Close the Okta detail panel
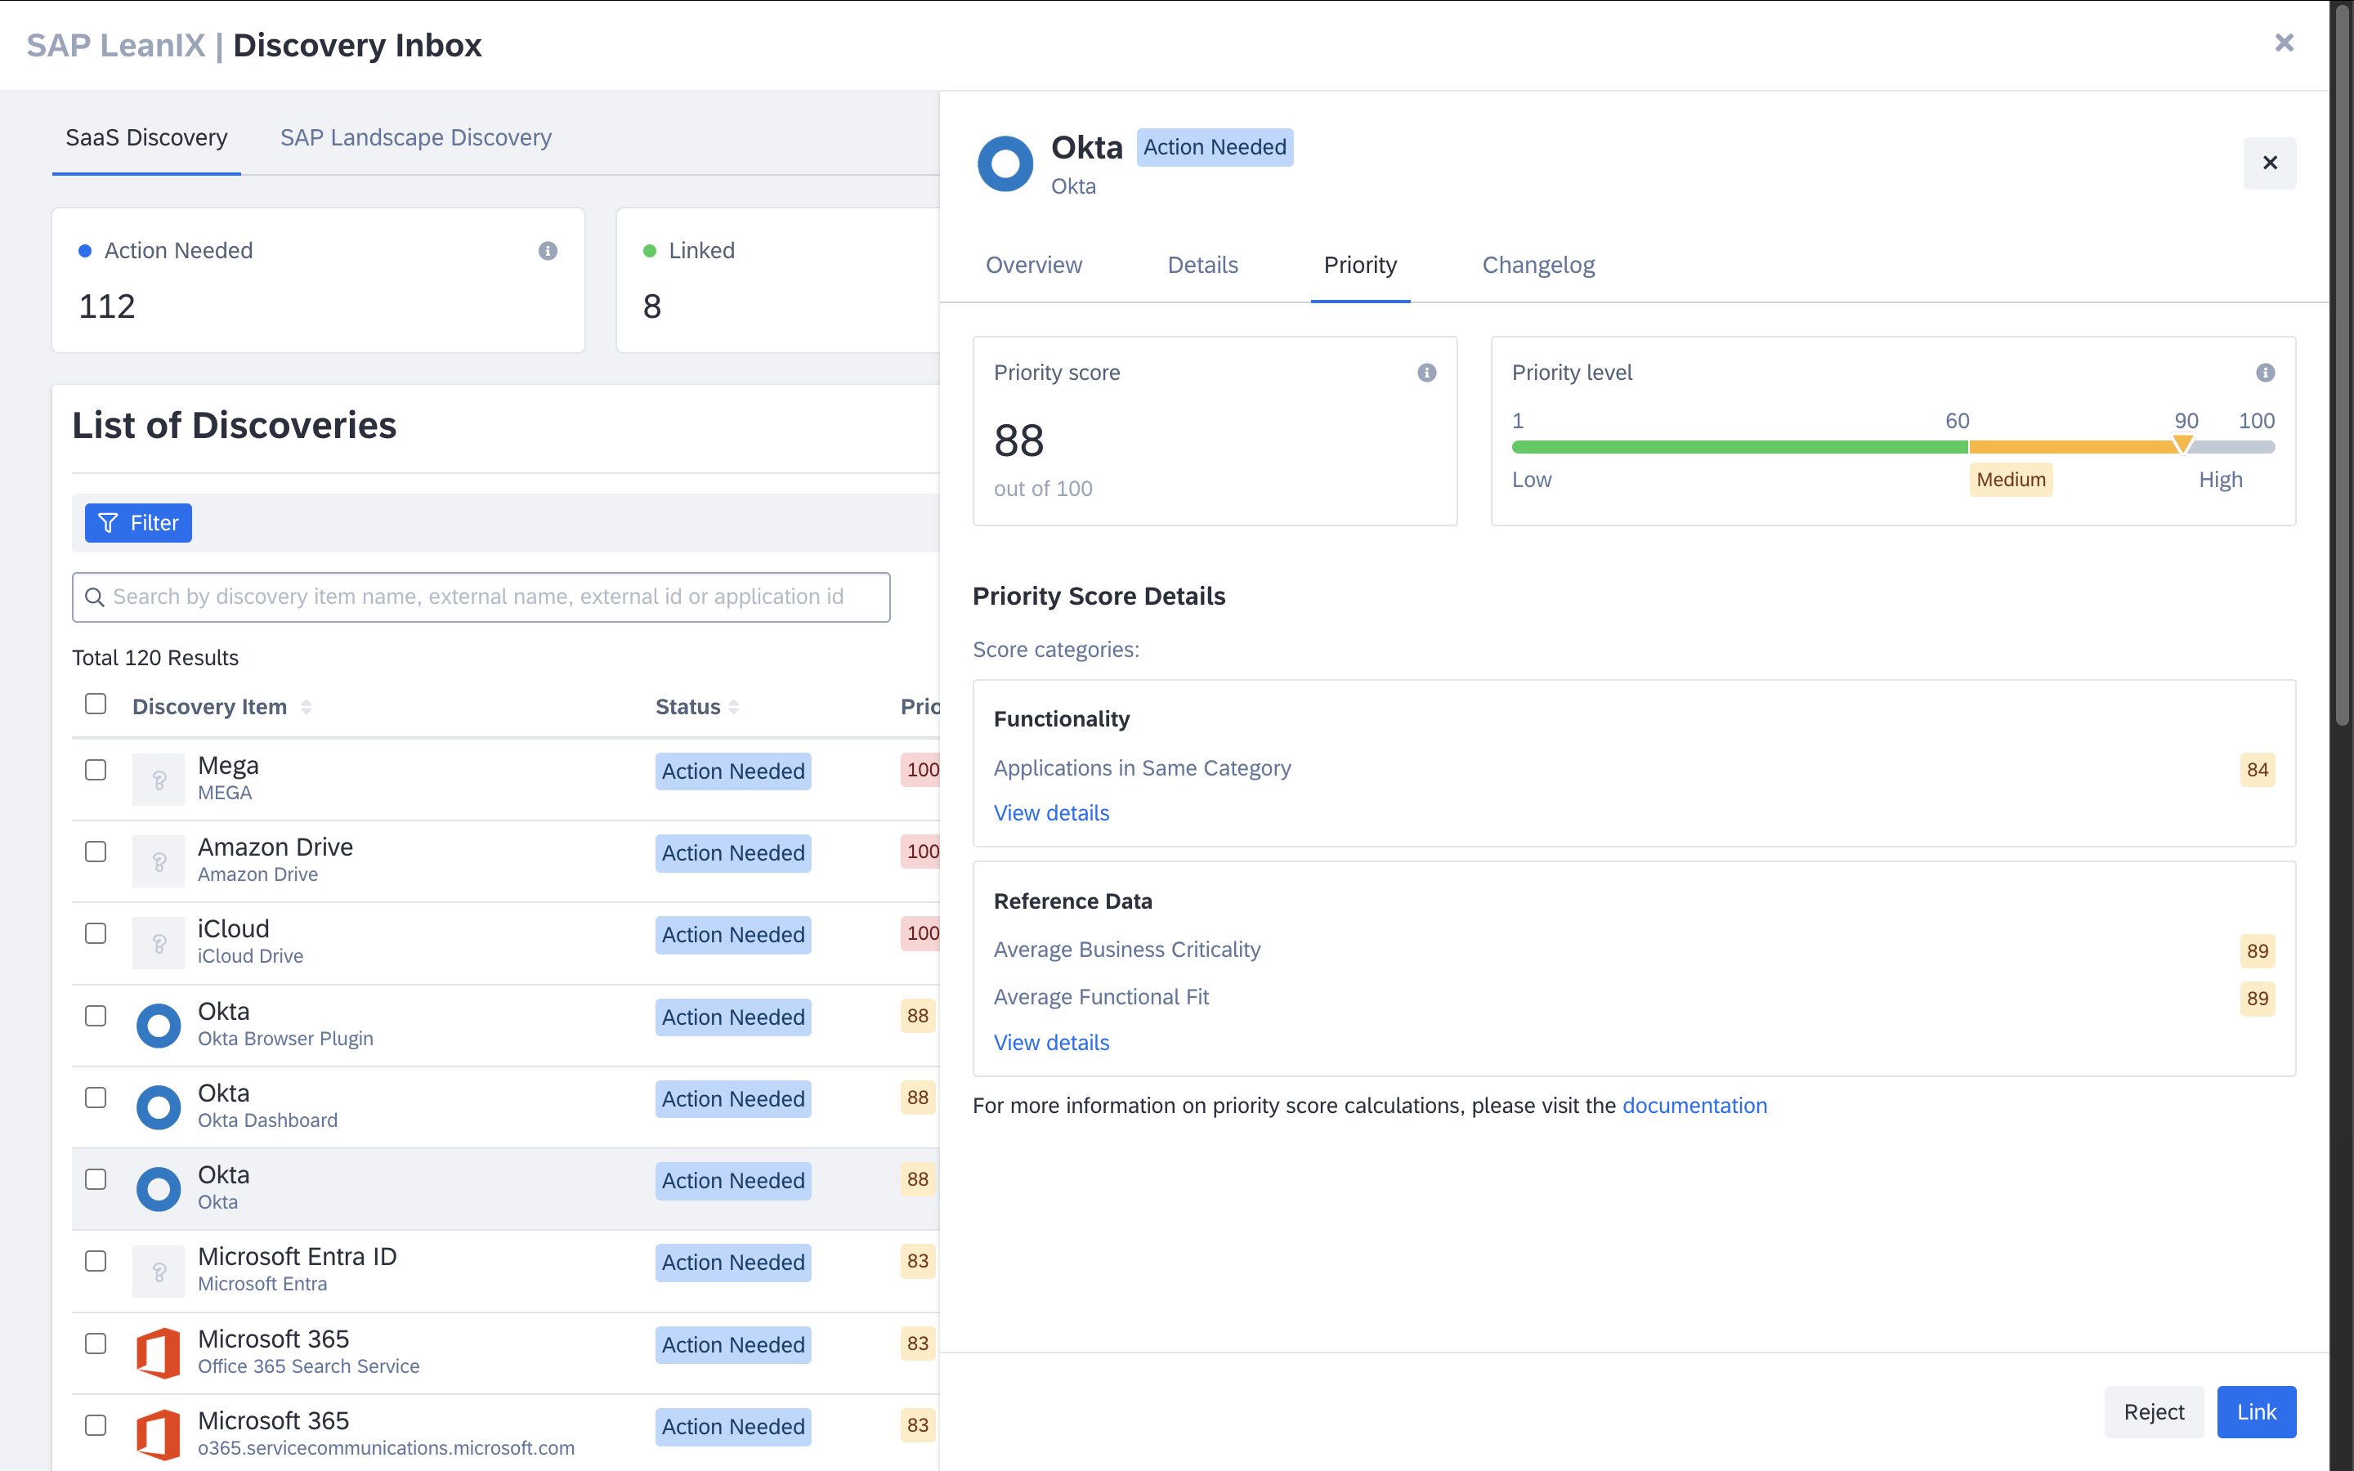Image resolution: width=2354 pixels, height=1471 pixels. point(2269,163)
